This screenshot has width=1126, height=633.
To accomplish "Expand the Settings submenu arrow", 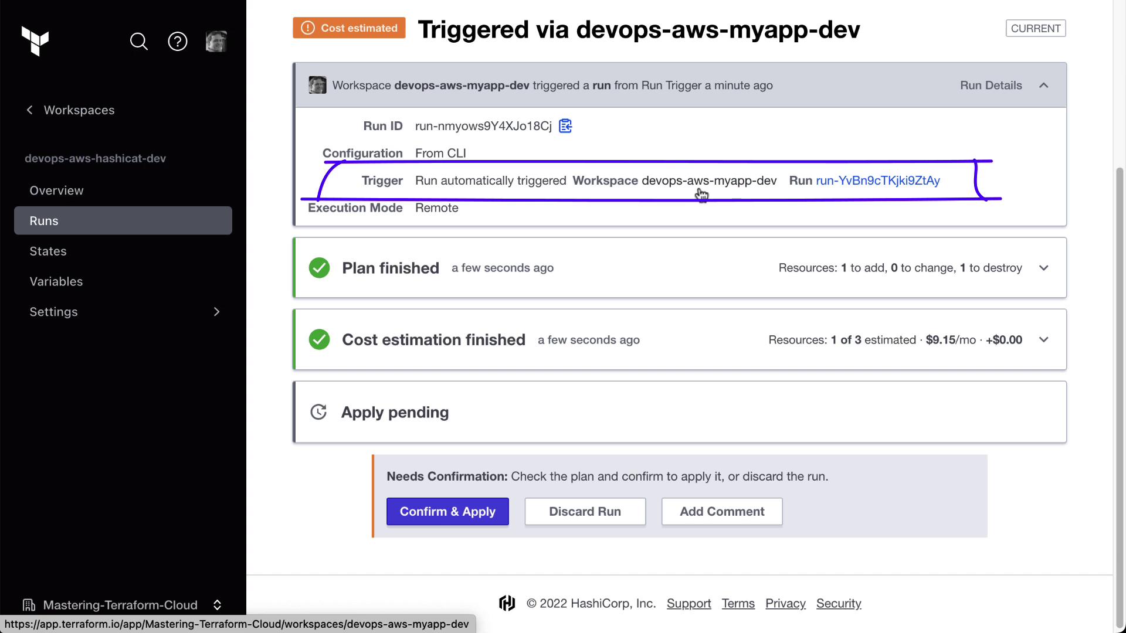I will coord(216,312).
